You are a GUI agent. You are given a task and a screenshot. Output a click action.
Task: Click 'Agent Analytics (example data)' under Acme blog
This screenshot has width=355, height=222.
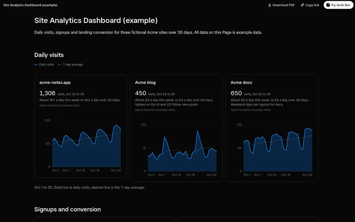(155, 110)
